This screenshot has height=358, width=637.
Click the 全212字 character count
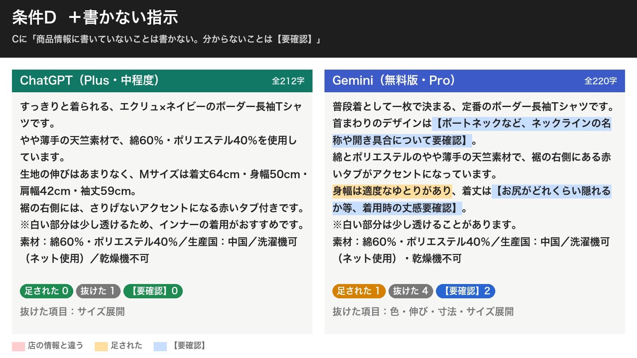pyautogui.click(x=288, y=81)
